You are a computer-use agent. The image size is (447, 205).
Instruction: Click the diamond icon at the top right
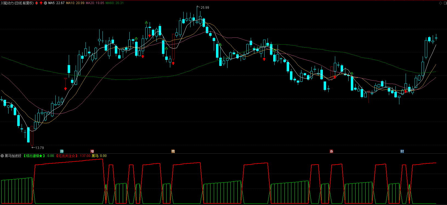click(441, 3)
